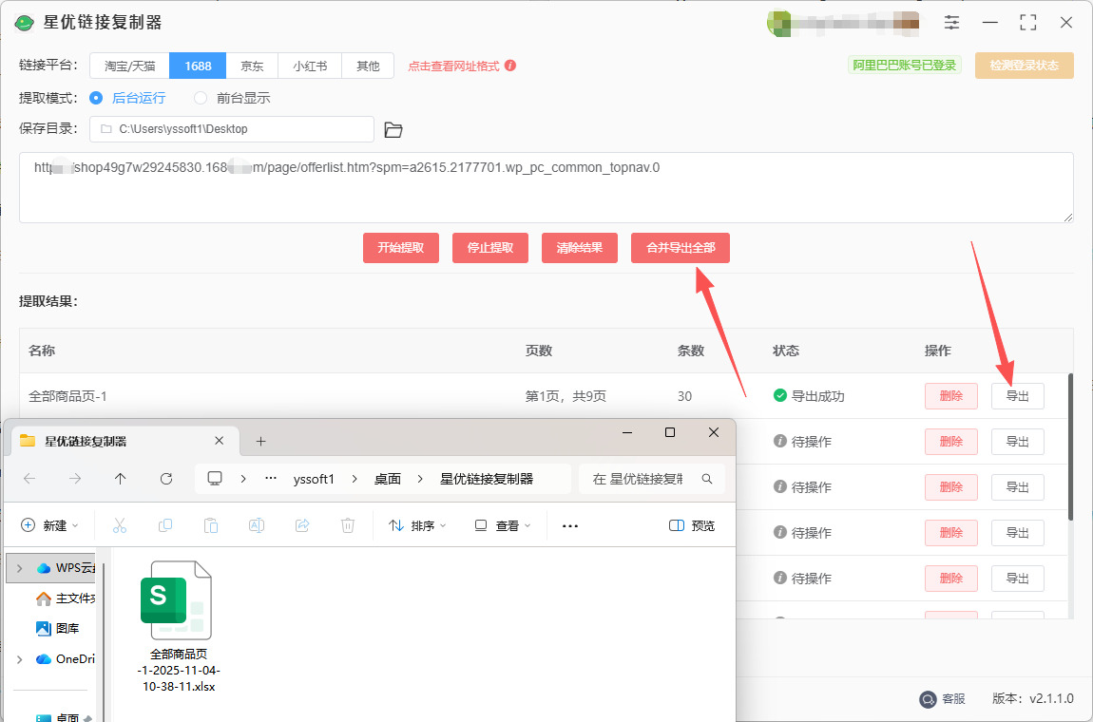The width and height of the screenshot is (1093, 722).
Task: Open the xlsx file 全部商品页-1-2025-11-04
Action: 179,626
